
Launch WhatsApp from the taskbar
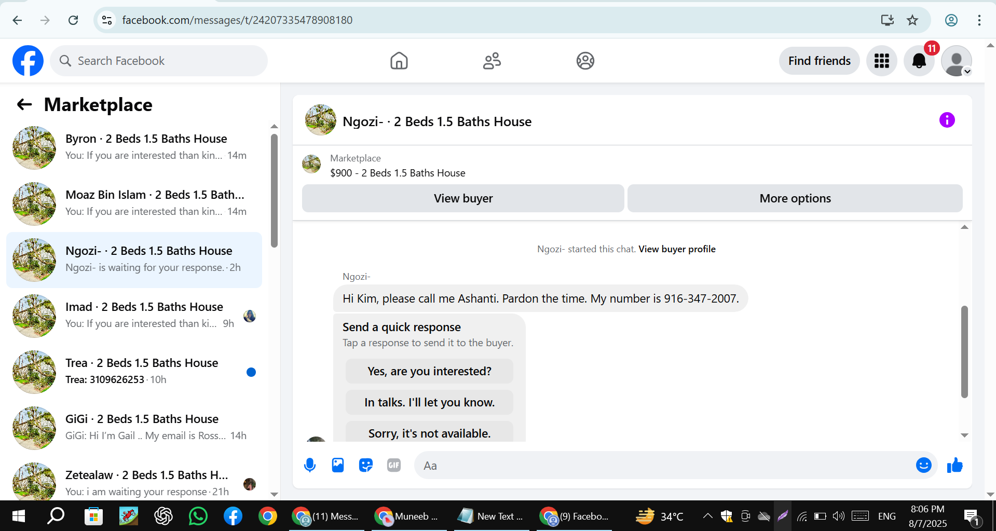(198, 516)
